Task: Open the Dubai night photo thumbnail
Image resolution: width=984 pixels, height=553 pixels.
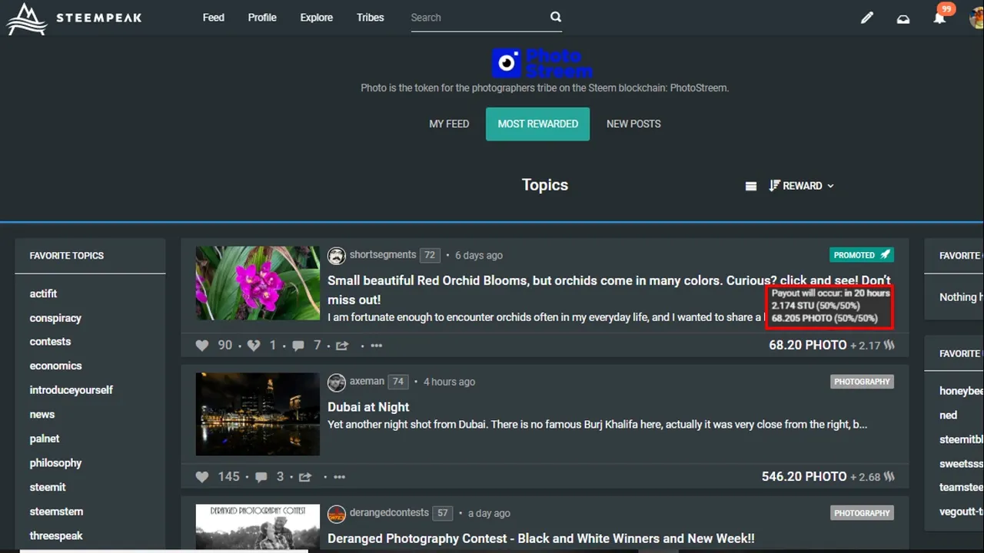Action: [x=258, y=414]
